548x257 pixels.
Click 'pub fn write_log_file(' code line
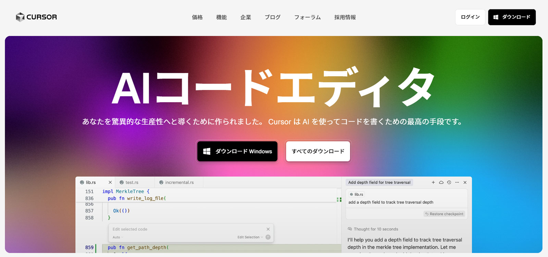click(x=137, y=198)
